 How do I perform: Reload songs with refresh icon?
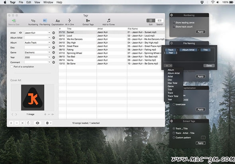(28, 123)
